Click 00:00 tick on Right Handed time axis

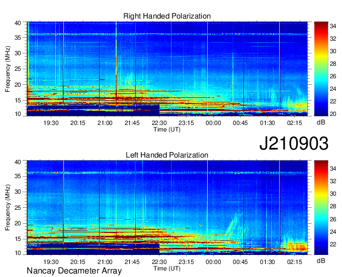click(213, 123)
